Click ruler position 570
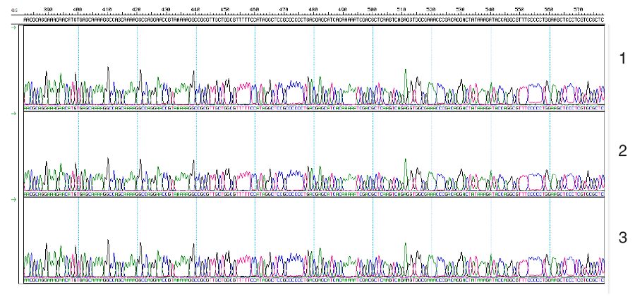635x297 pixels. (579, 9)
